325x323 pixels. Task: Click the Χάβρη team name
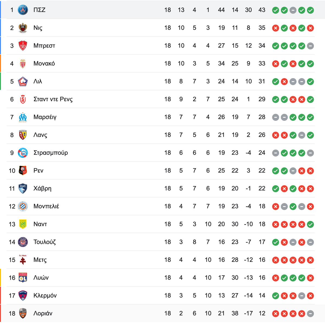pos(43,188)
